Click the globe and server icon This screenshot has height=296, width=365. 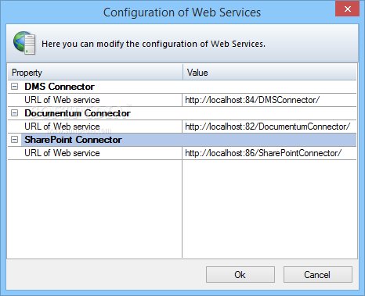pos(24,43)
